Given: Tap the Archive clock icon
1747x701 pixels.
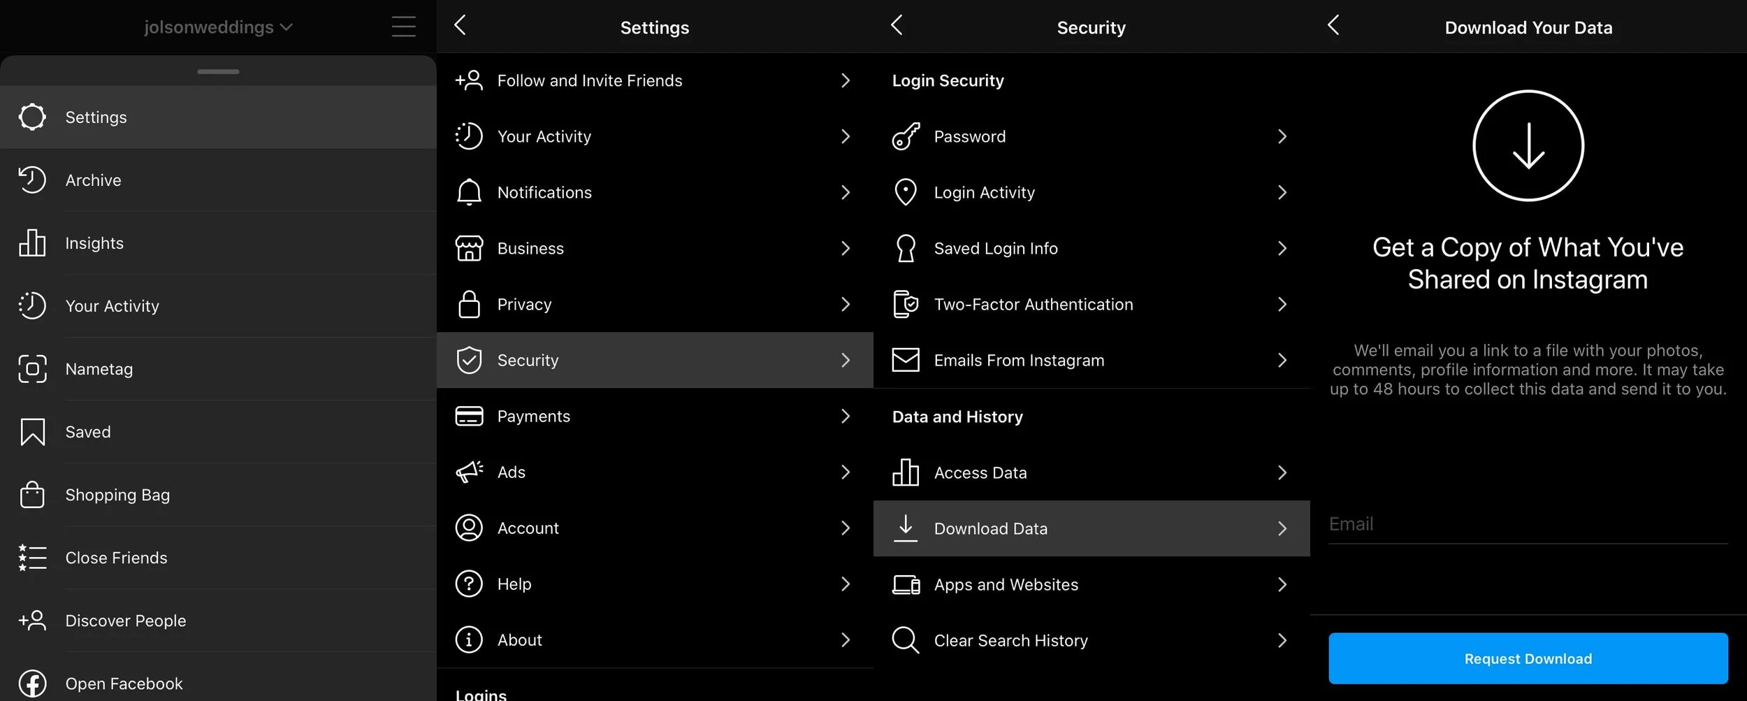Looking at the screenshot, I should point(32,180).
